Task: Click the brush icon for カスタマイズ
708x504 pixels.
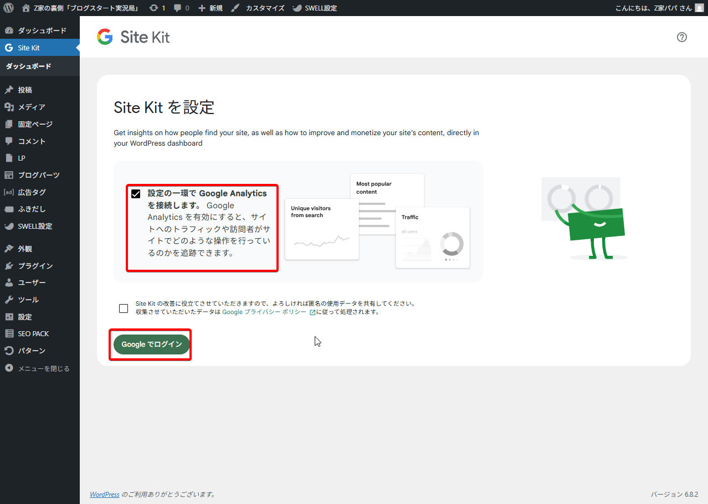Action: [235, 8]
